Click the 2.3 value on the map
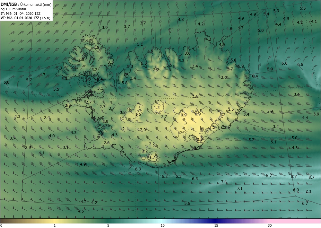This screenshot has width=321, height=228. [17, 117]
